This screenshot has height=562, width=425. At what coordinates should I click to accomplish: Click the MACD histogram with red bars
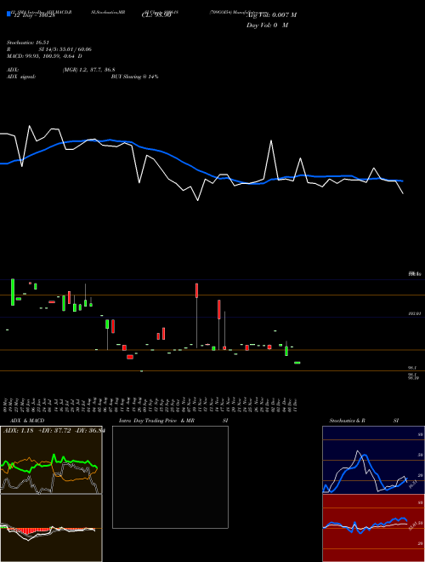tap(51, 528)
